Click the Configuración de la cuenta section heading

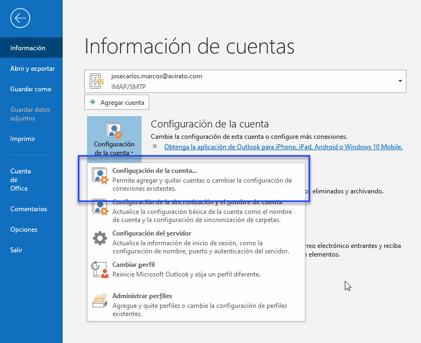click(x=210, y=124)
